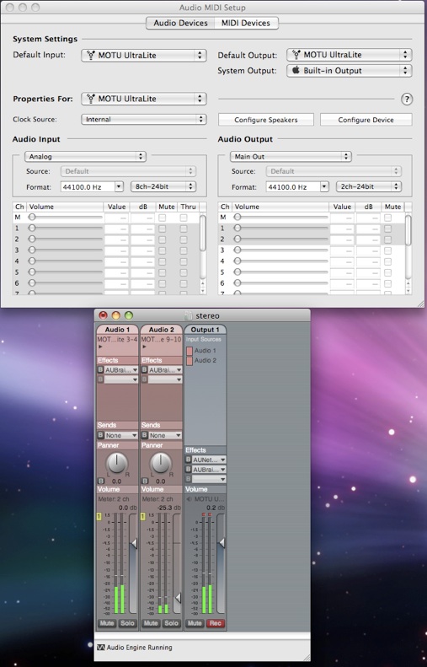This screenshot has width=427, height=667.
Task: Click the output sample rate 44100.0 Hz field
Action: tap(293, 186)
